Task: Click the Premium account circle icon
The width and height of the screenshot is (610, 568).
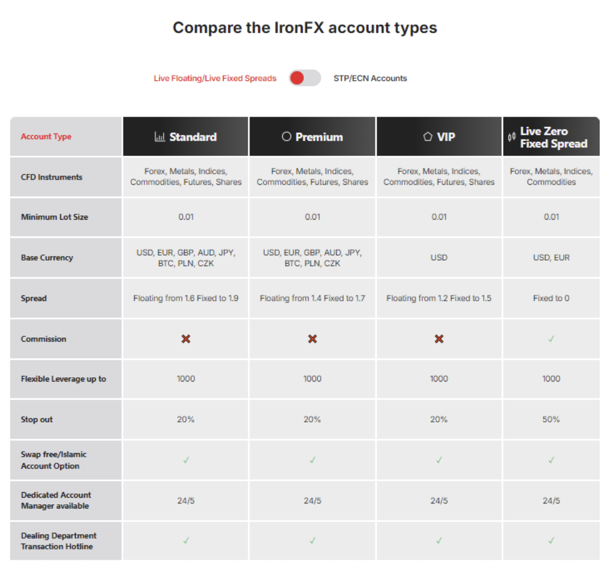Action: coord(286,137)
